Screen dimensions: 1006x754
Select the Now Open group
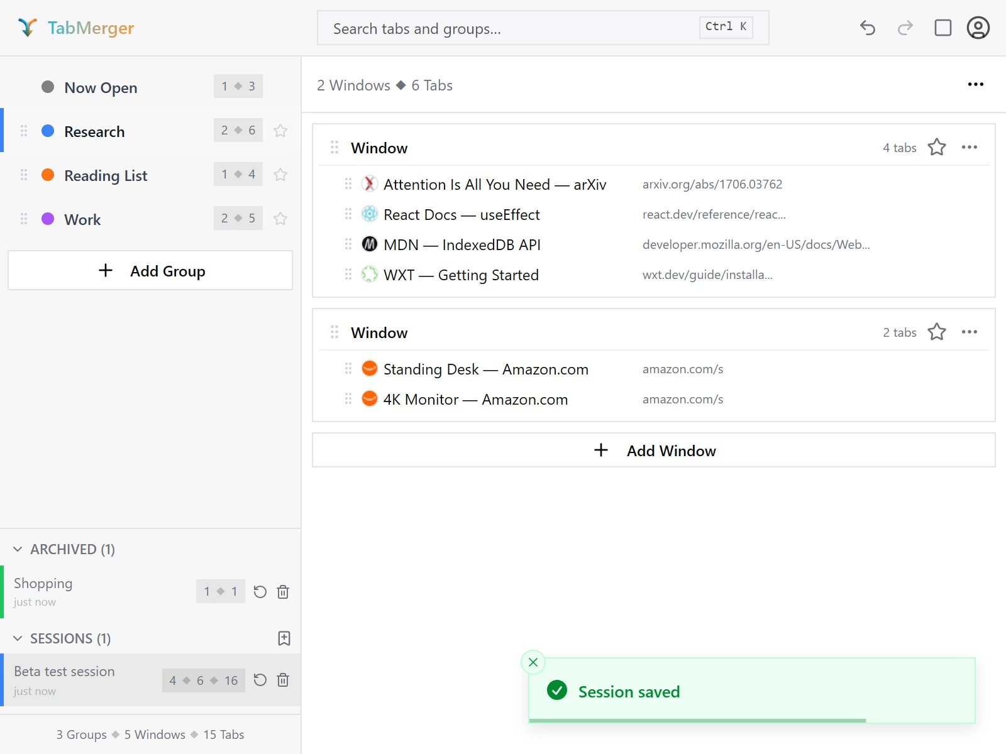[151, 87]
